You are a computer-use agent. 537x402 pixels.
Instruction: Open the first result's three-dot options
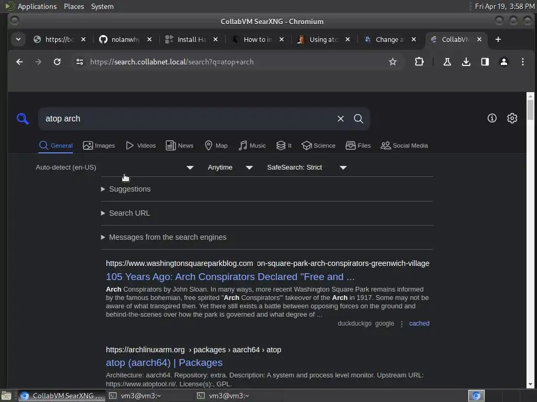tap(402, 323)
